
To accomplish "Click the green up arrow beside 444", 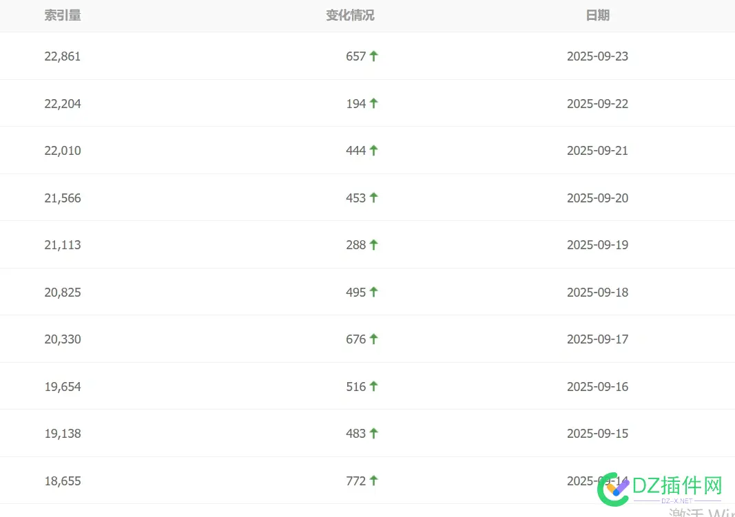I will (x=373, y=150).
